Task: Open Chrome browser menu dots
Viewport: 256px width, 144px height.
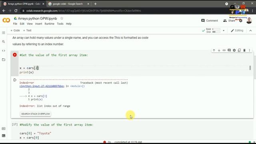Action: [x=252, y=11]
